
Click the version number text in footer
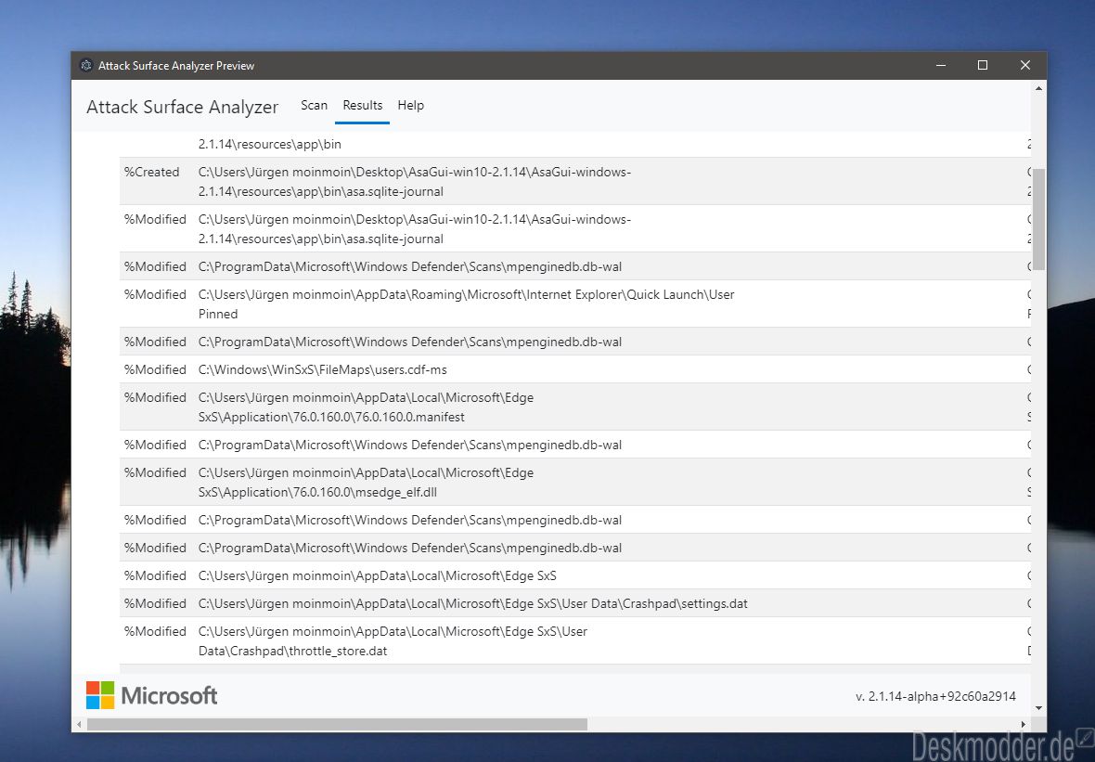935,696
